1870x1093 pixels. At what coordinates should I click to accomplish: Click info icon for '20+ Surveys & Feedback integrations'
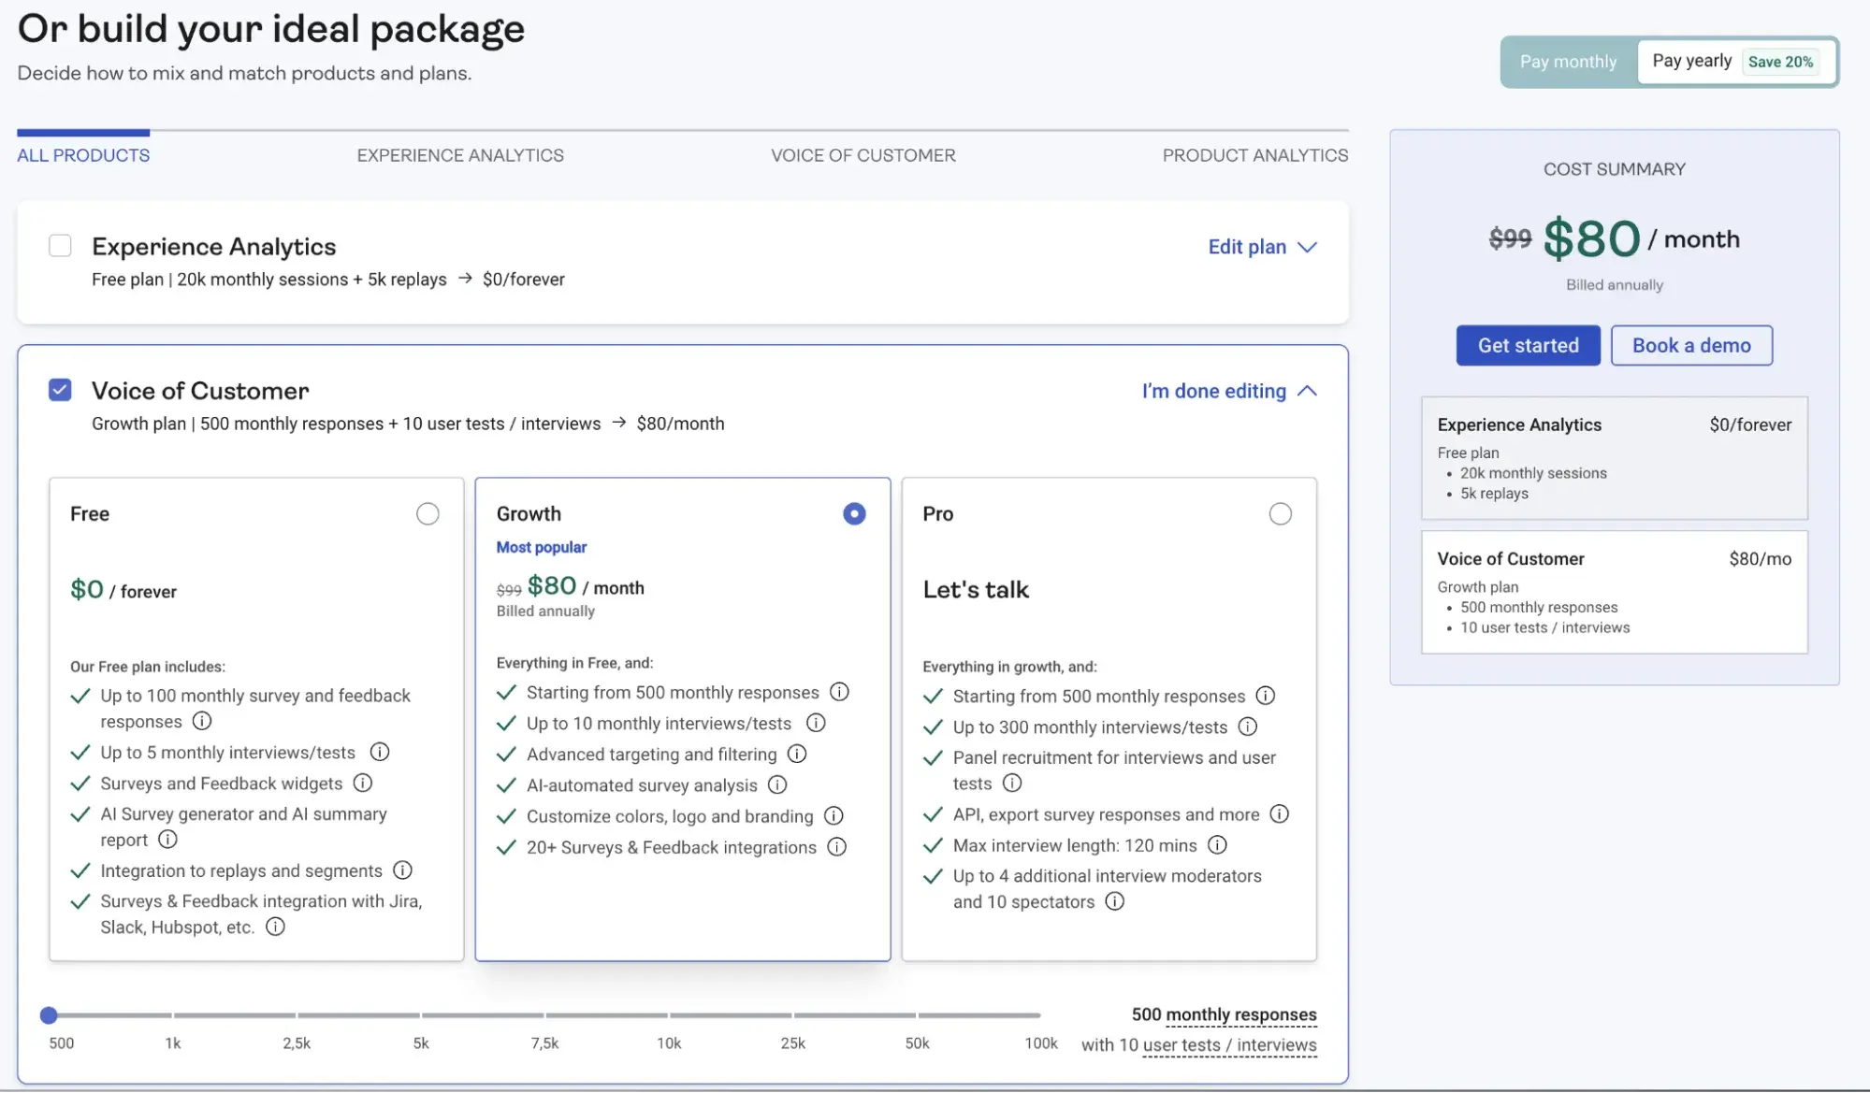coord(837,846)
